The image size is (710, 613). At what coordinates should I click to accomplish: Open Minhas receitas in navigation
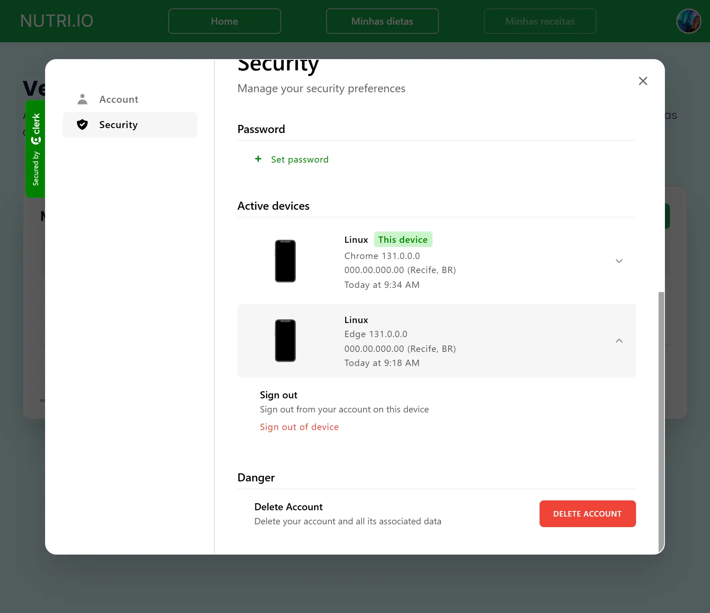pos(540,21)
